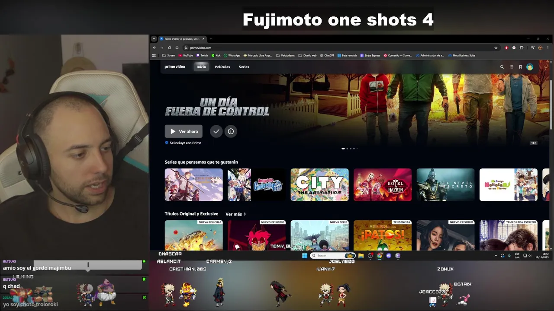Viewport: 554px width, 311px height.
Task: Open the volume speaker tray icon
Action: (x=530, y=256)
